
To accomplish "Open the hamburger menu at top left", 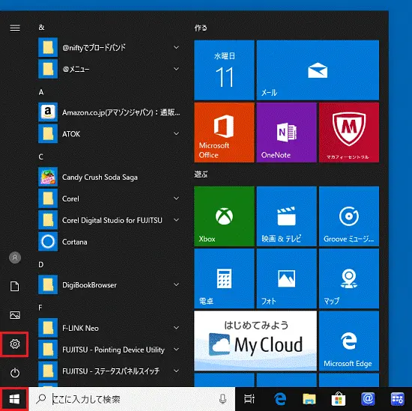I will [x=15, y=28].
